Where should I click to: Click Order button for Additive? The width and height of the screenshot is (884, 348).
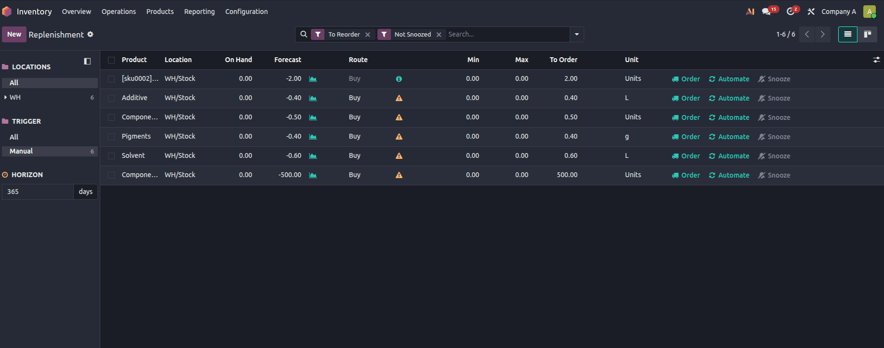pyautogui.click(x=686, y=98)
